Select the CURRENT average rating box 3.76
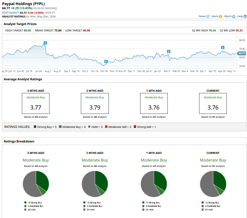 click(213, 103)
